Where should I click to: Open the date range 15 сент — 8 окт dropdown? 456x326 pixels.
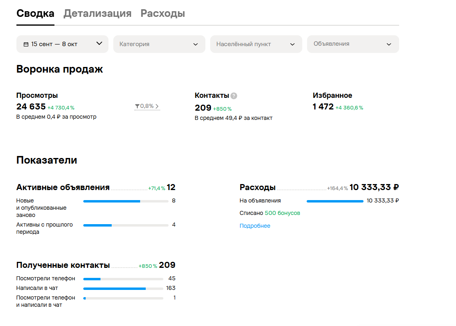62,44
